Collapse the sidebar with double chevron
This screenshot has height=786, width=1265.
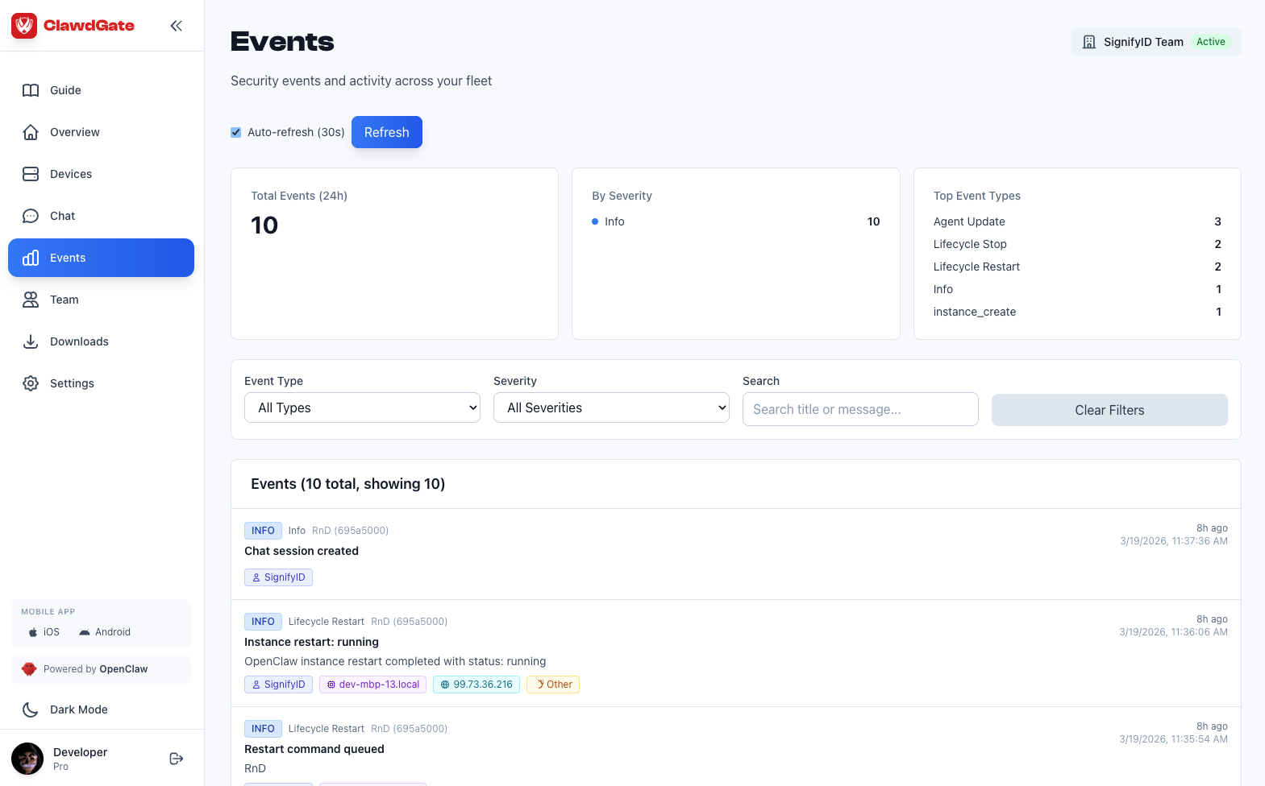(176, 26)
